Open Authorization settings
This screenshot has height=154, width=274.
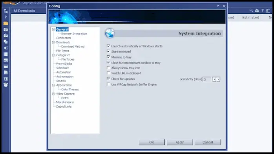65,77
